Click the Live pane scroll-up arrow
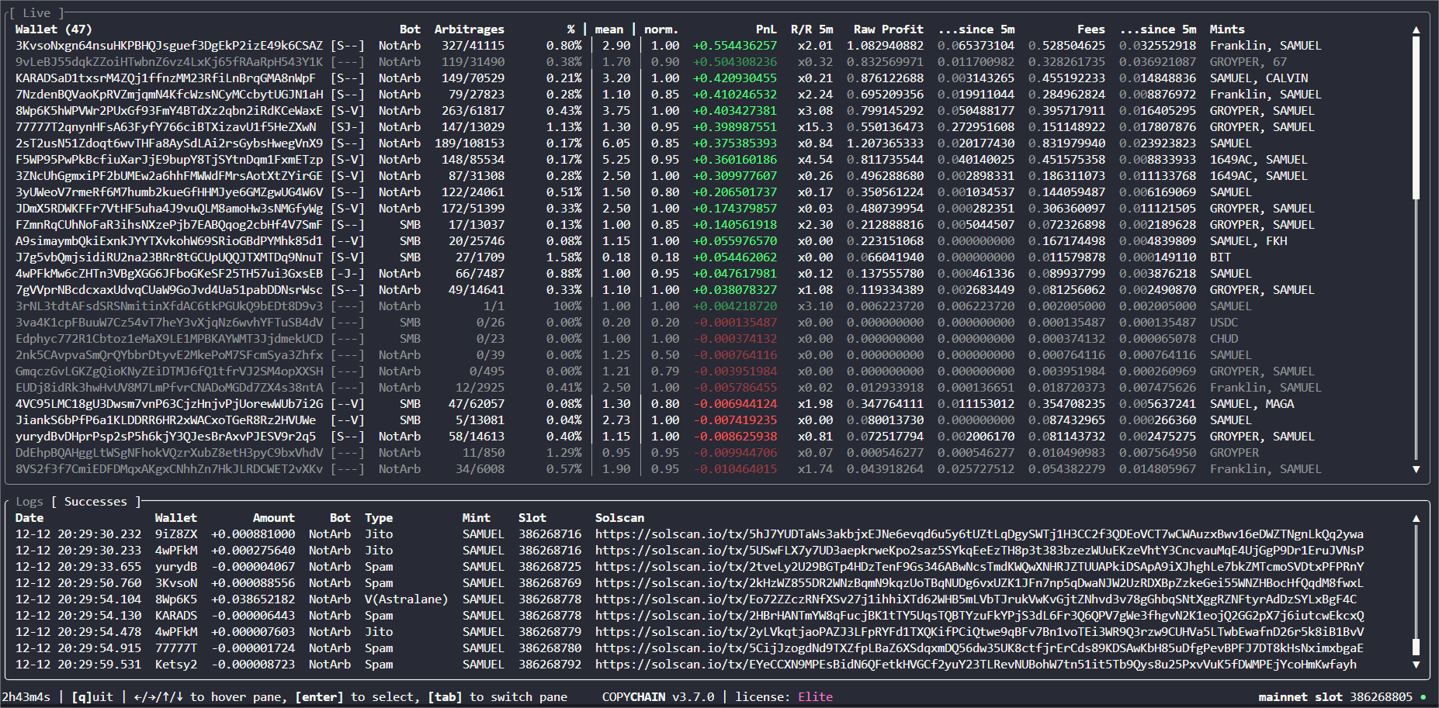This screenshot has height=708, width=1439. pos(1416,29)
